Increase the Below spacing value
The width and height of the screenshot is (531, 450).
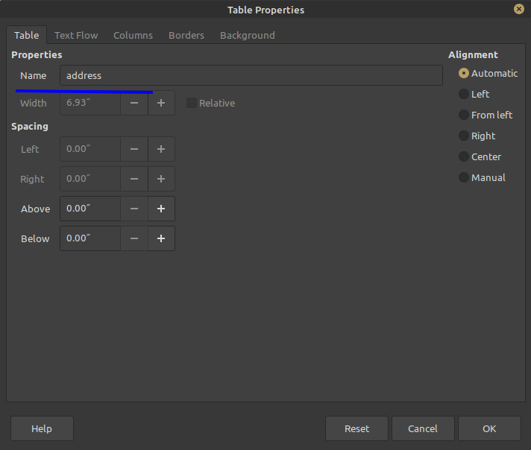[161, 238]
